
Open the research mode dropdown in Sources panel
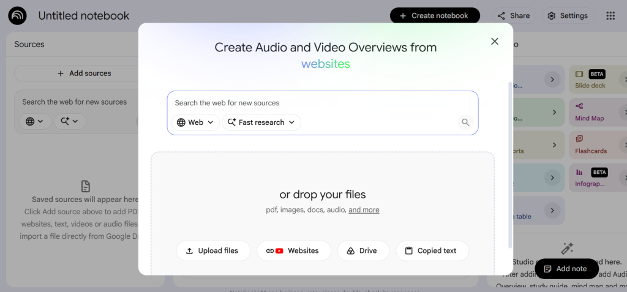[x=70, y=121]
